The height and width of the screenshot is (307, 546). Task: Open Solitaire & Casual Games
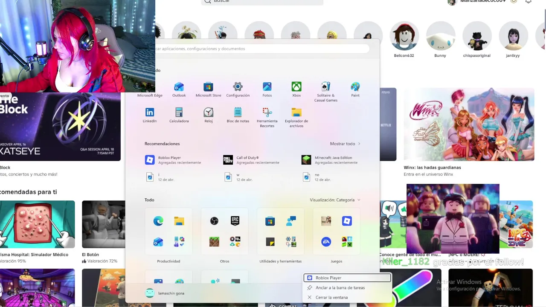click(326, 87)
